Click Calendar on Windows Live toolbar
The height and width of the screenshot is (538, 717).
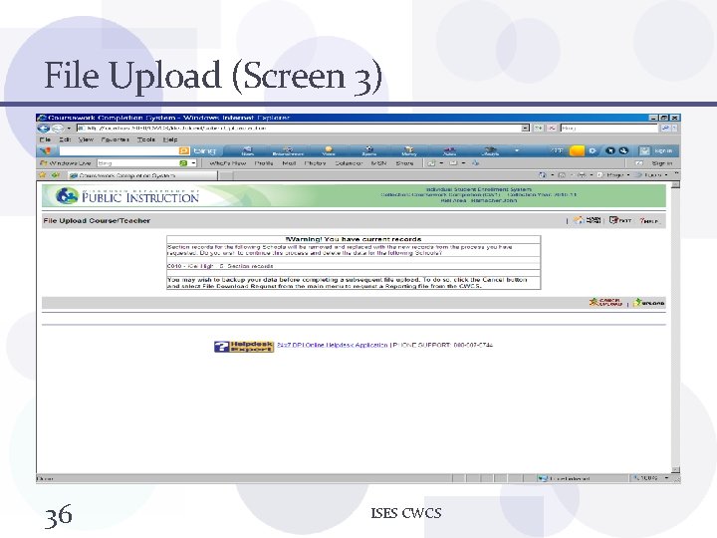[x=349, y=162]
